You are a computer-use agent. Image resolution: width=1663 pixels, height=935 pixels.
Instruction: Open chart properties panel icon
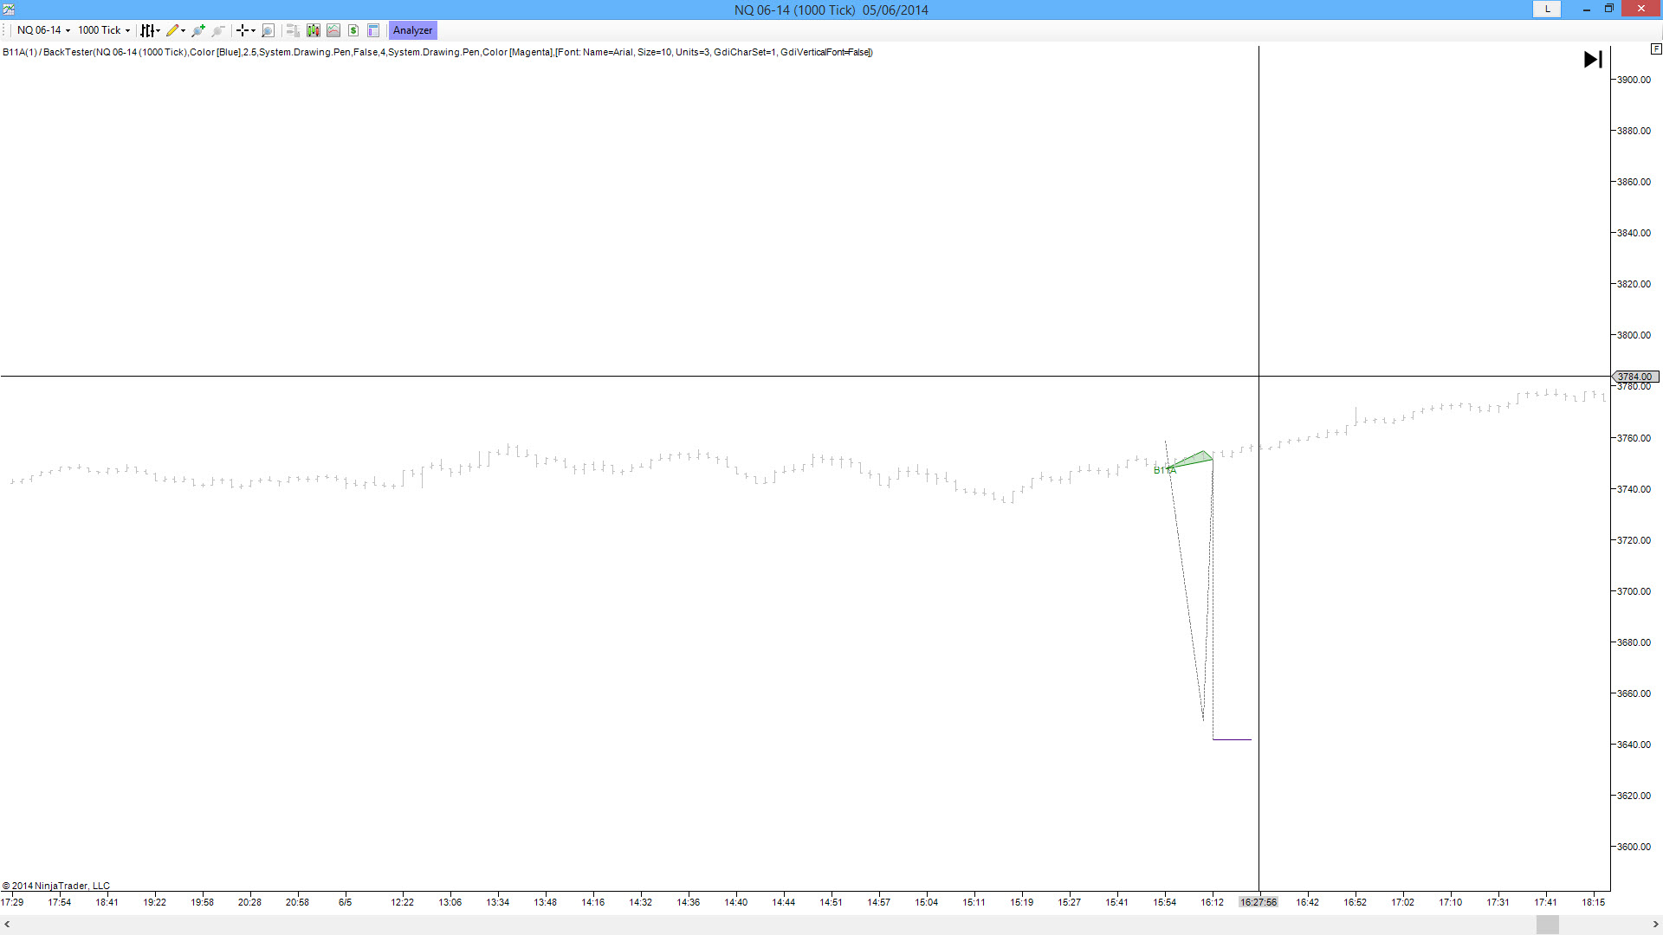point(373,30)
